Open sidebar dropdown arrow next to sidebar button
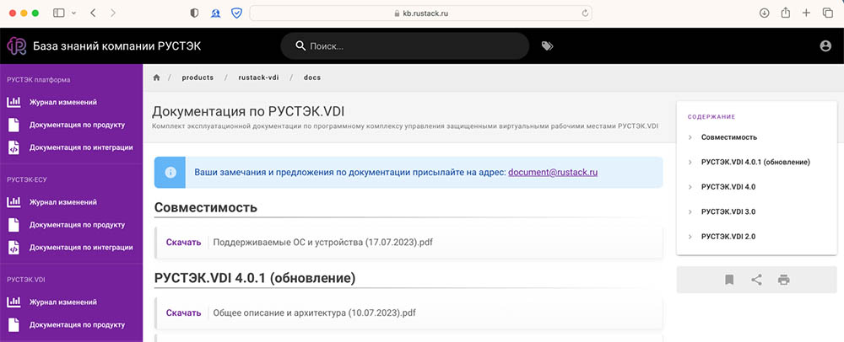Screen dimensions: 844x342 (x=74, y=13)
